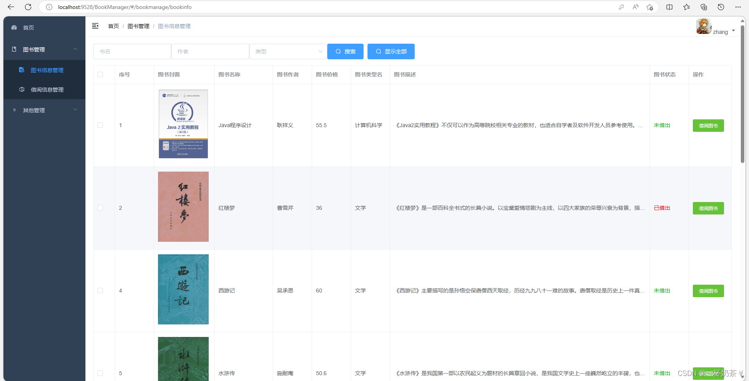Open 红楼梦 cover image
The width and height of the screenshot is (749, 381).
click(183, 207)
